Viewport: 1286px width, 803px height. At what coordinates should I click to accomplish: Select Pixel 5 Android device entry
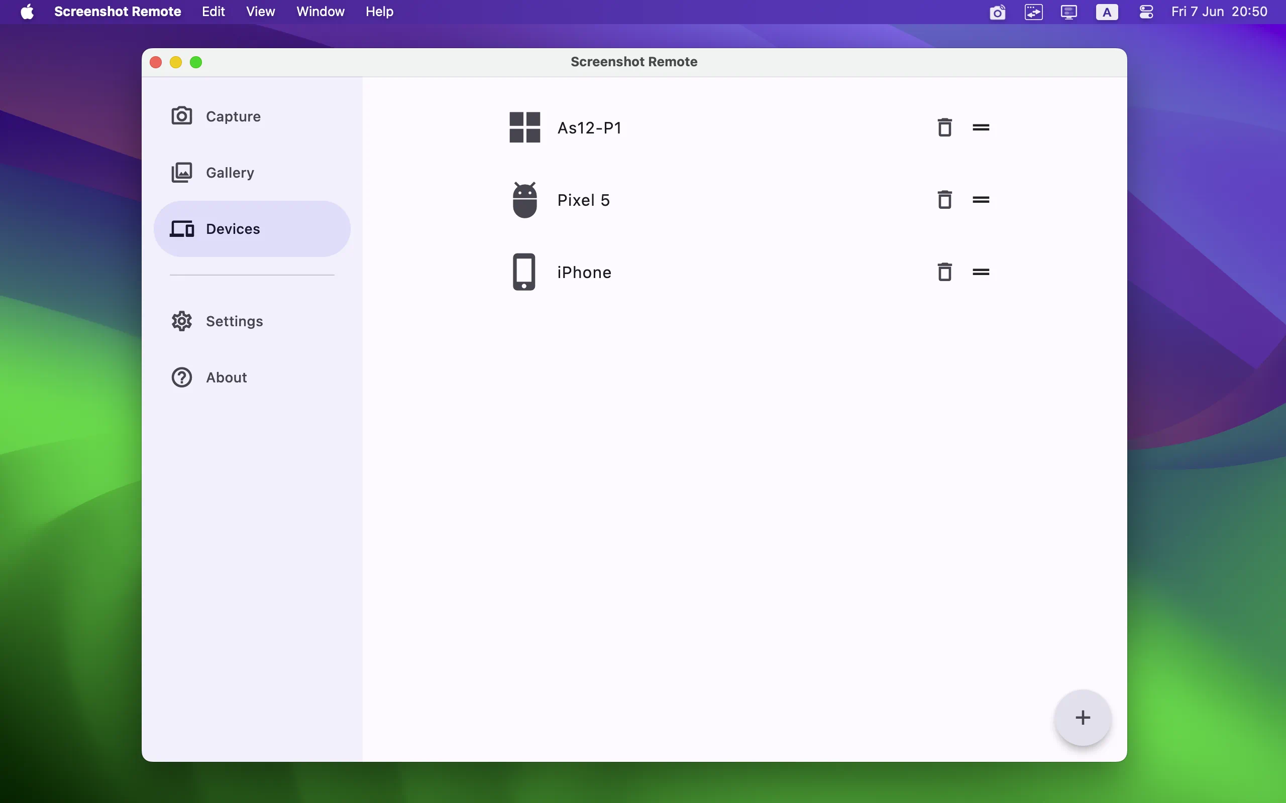(583, 200)
